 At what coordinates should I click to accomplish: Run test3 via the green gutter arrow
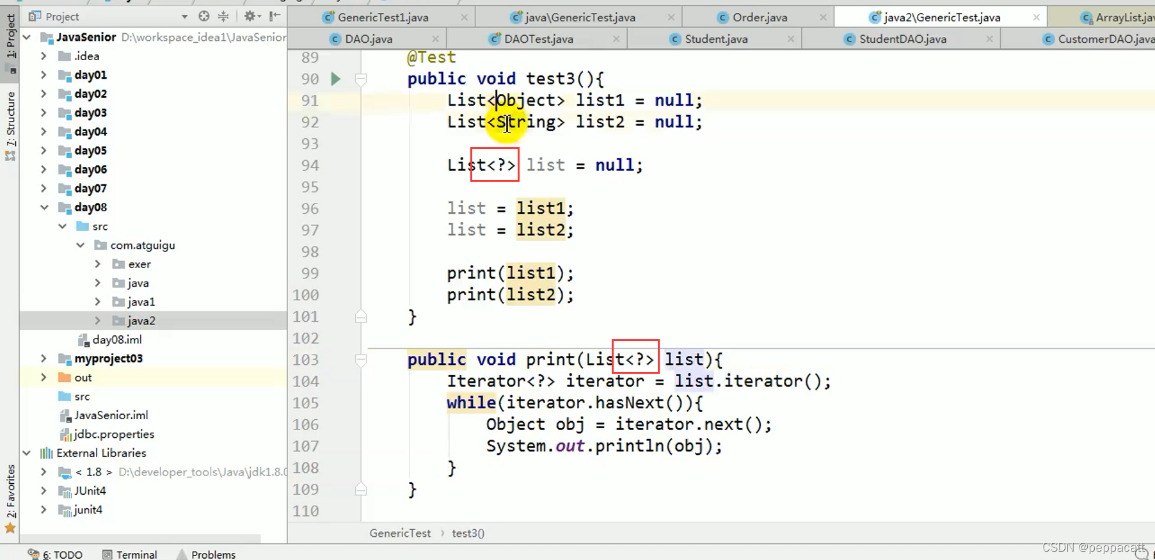pyautogui.click(x=335, y=79)
